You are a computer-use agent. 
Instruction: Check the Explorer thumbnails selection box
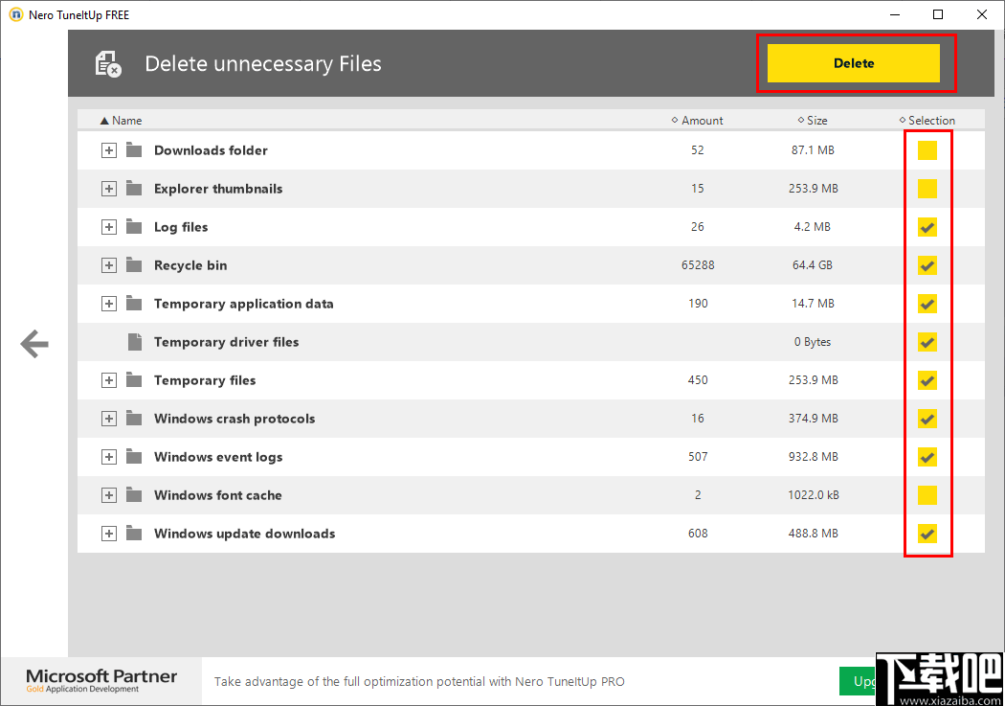click(927, 189)
